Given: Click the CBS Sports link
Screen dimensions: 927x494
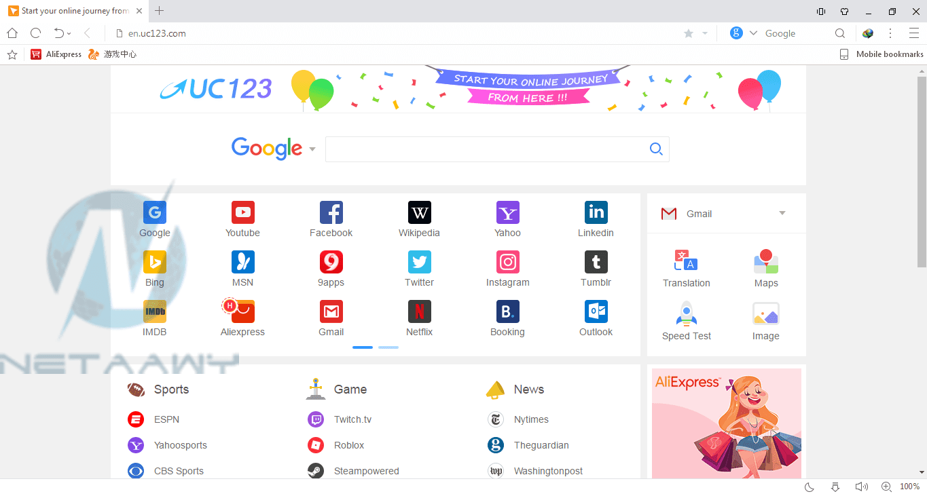Looking at the screenshot, I should click(x=179, y=471).
